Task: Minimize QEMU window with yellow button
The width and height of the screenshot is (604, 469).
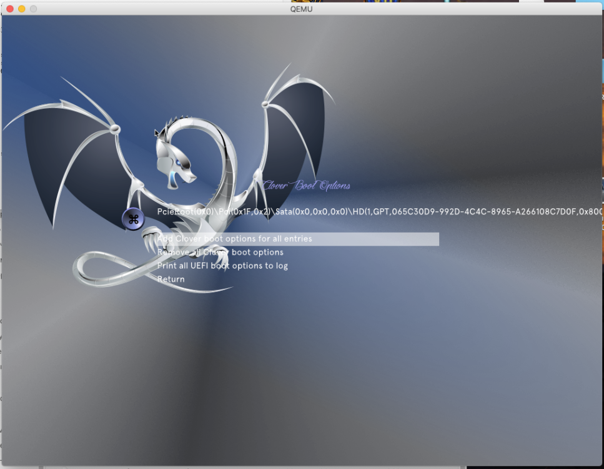Action: click(x=22, y=9)
